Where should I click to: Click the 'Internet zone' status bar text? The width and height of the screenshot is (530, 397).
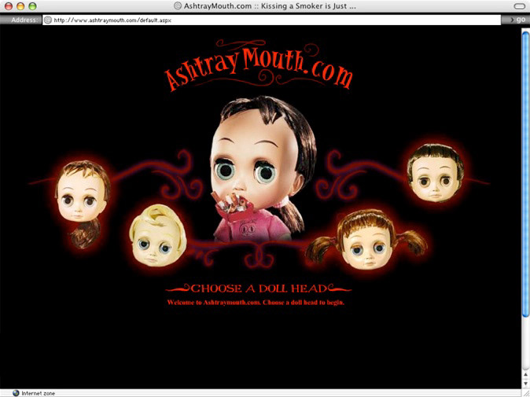coord(39,393)
